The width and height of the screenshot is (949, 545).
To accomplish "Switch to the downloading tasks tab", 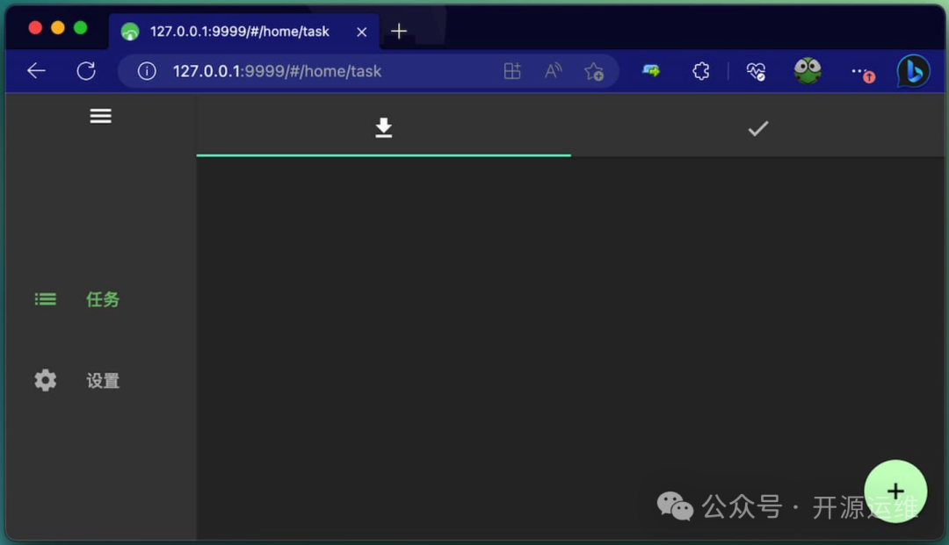I will 383,129.
